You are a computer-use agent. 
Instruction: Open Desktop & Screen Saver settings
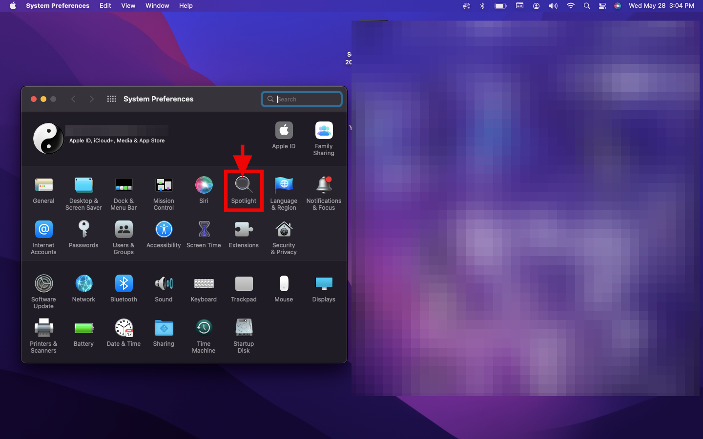tap(83, 194)
